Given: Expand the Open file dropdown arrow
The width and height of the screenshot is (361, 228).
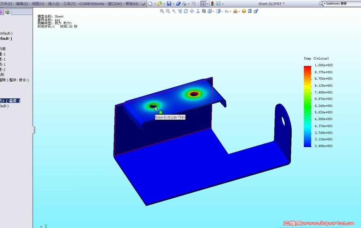Looking at the screenshot, I should click(164, 4).
